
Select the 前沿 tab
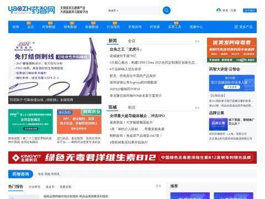131,107
